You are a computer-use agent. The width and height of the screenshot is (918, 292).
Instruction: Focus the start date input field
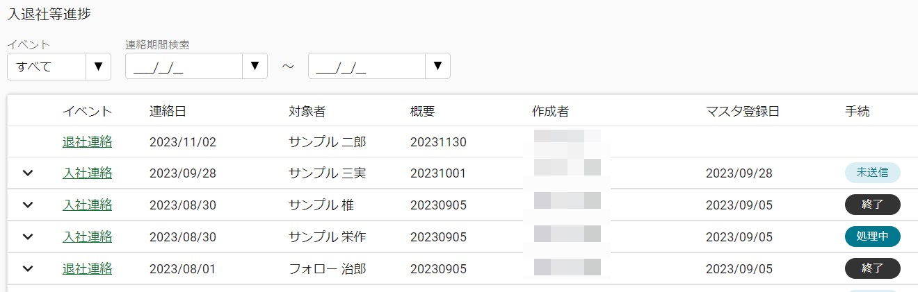click(x=184, y=67)
